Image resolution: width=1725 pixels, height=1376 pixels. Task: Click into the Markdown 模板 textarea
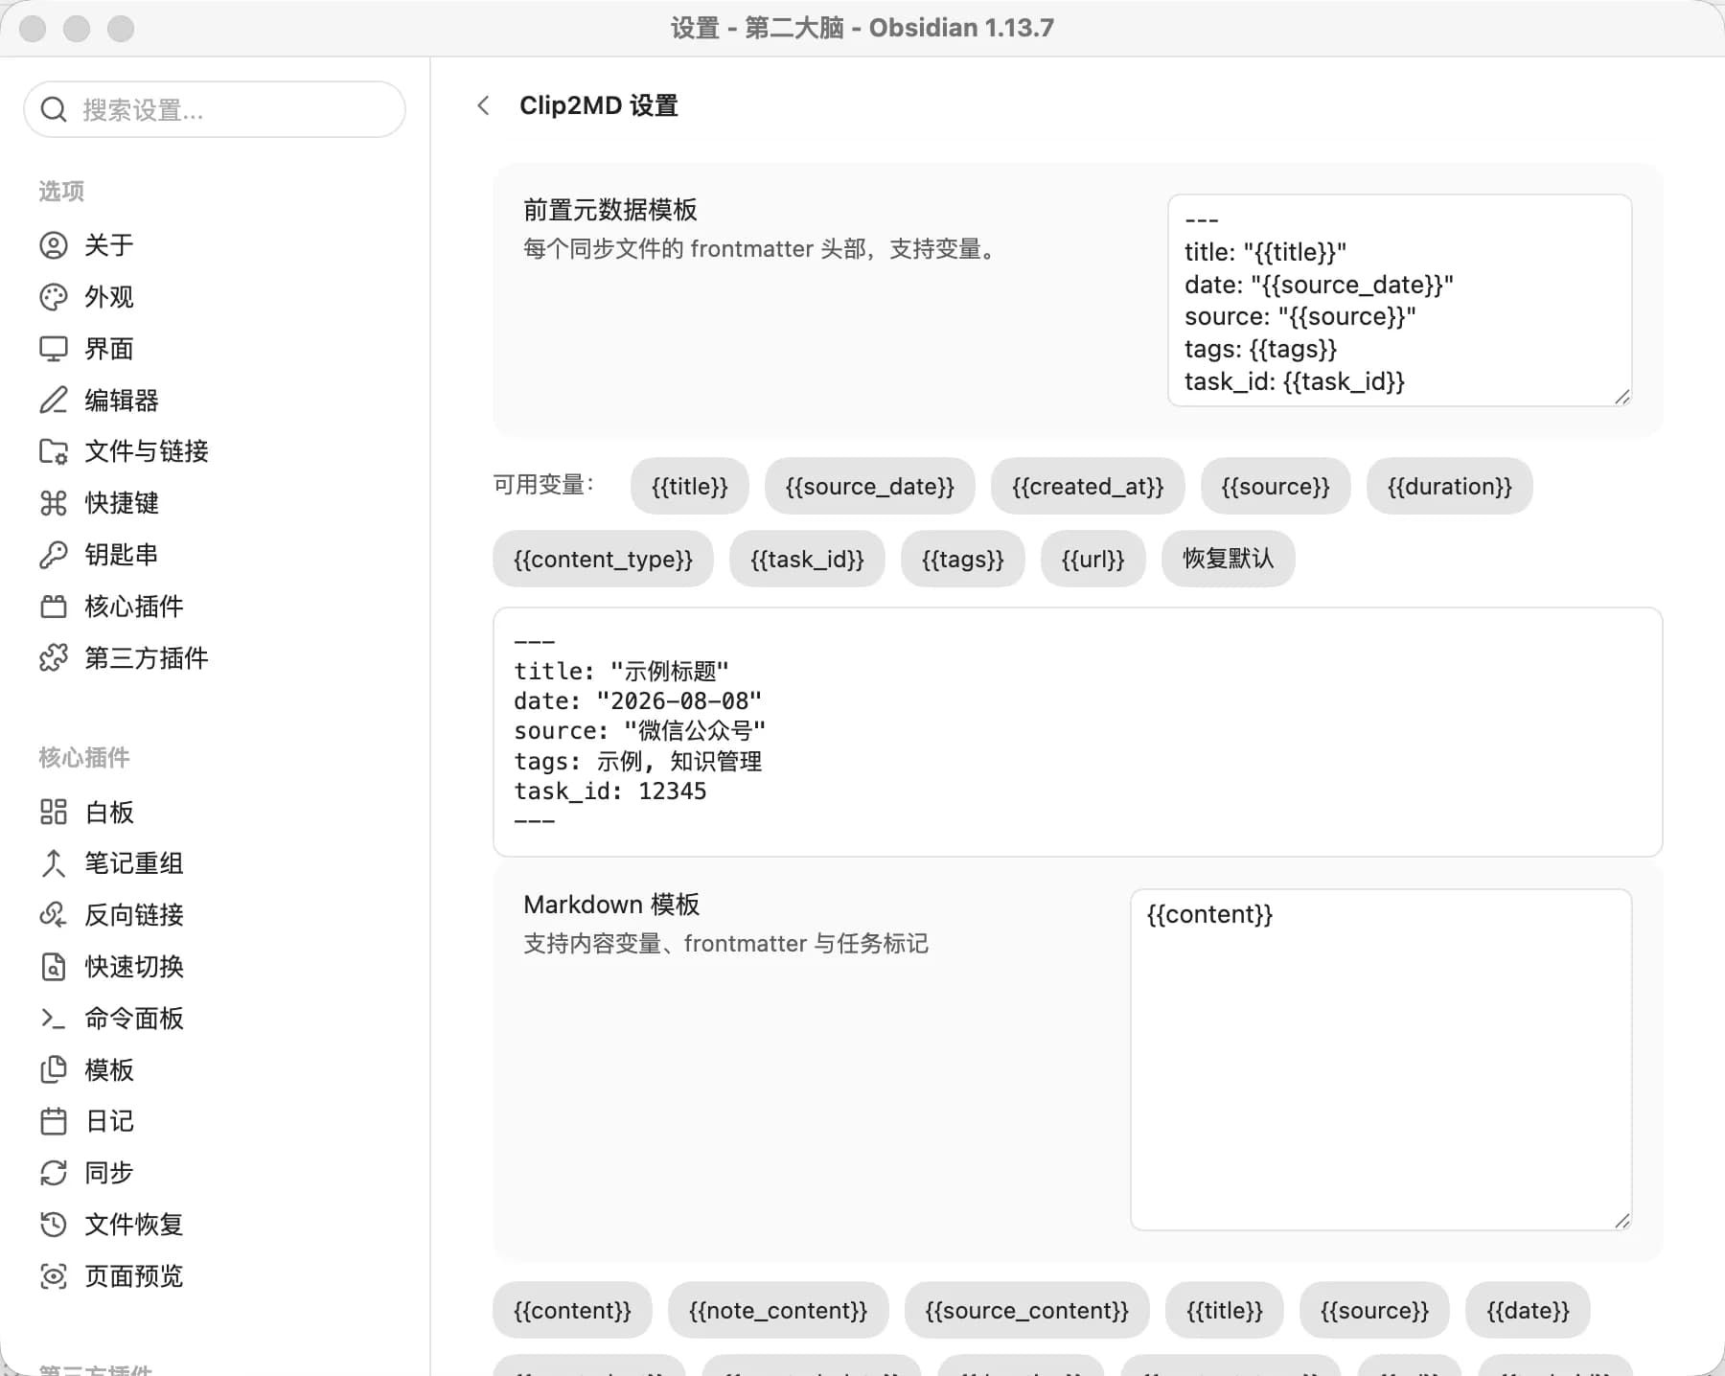pyautogui.click(x=1381, y=1059)
